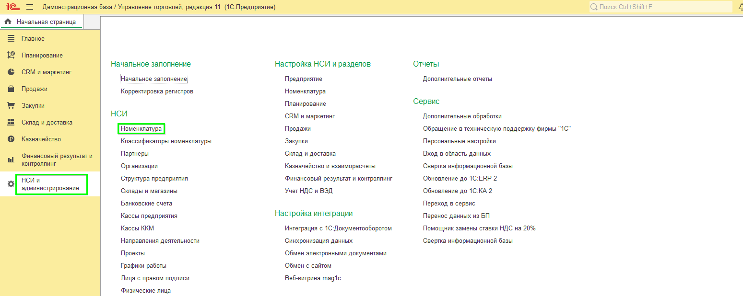743x296 pixels.
Task: Open Склады и магазины link
Action: pyautogui.click(x=149, y=191)
